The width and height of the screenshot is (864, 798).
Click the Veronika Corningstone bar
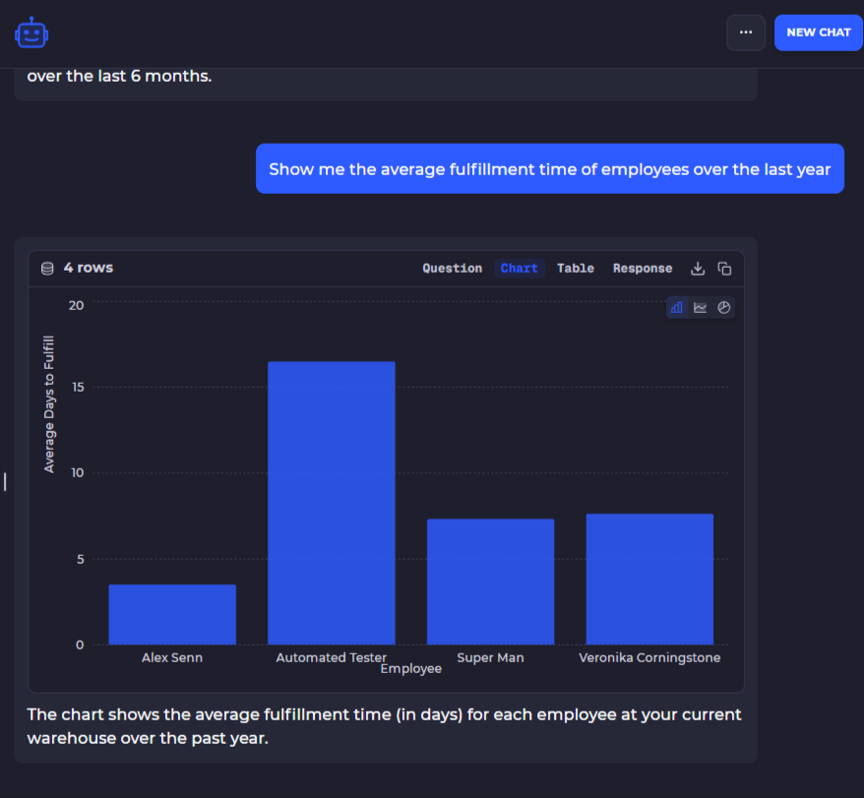(x=649, y=579)
